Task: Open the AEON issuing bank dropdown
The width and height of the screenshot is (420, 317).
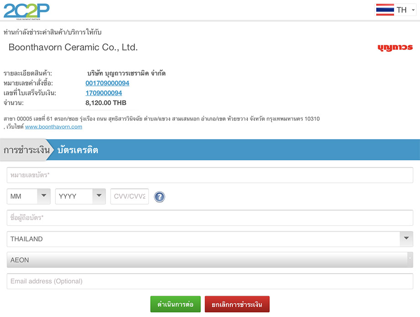Action: coord(210,260)
